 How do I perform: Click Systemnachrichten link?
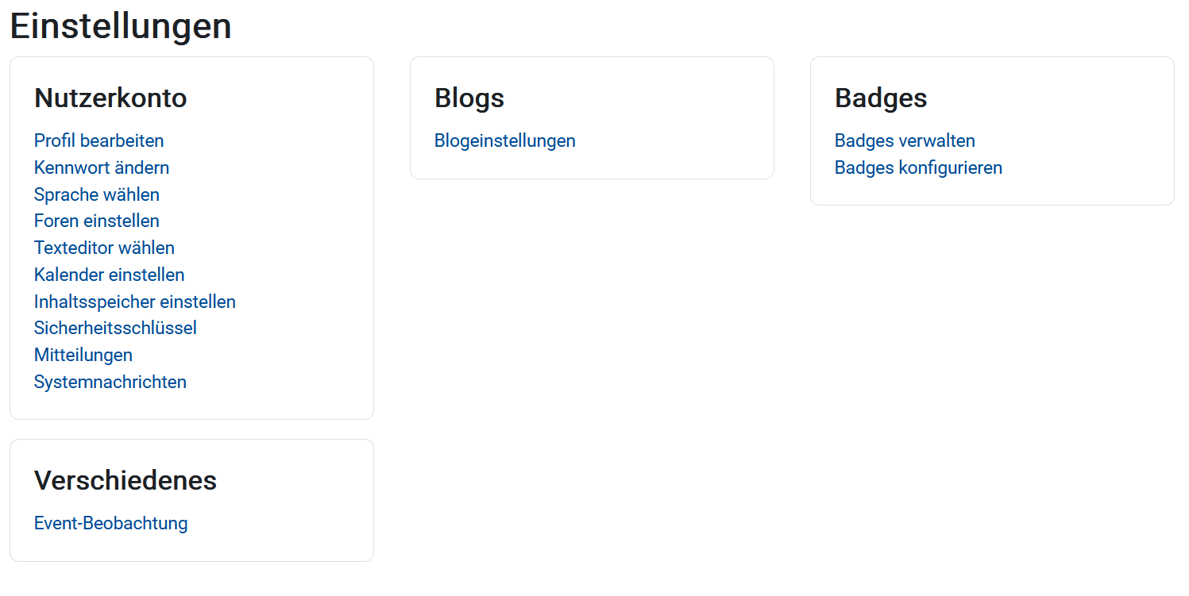click(x=110, y=382)
